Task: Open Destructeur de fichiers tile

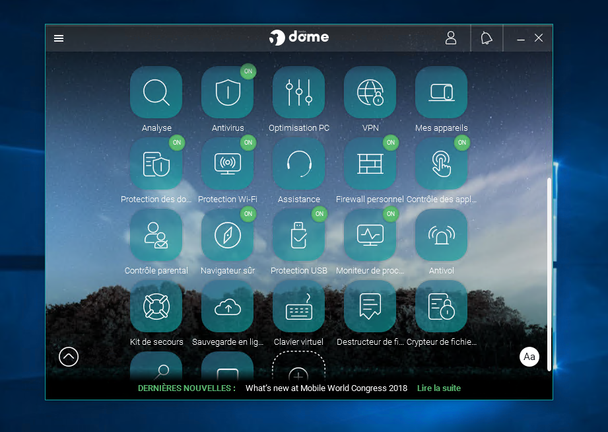Action: point(370,306)
